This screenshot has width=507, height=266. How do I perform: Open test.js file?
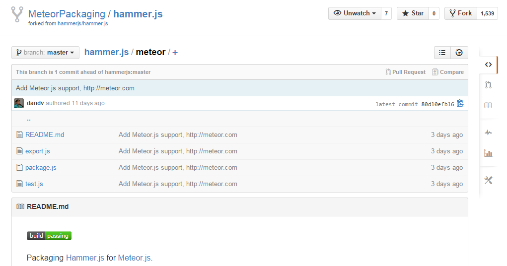[34, 184]
